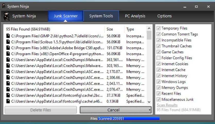
Task: Click file icon of Scribus 1.5.5 row
Action: click(x=8, y=42)
